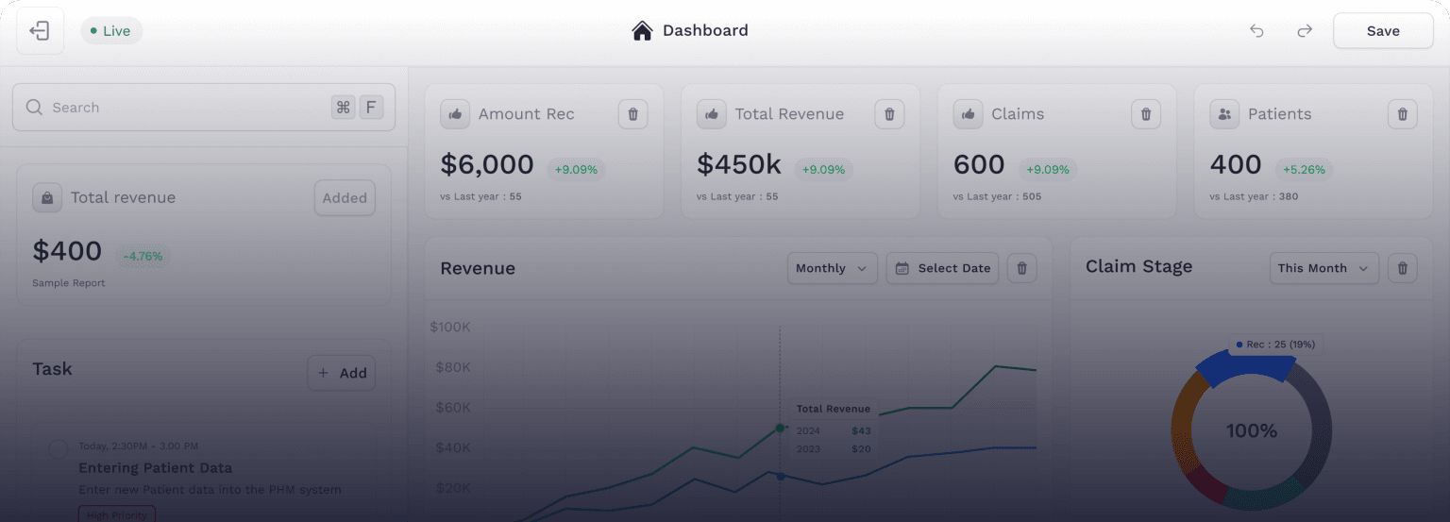This screenshot has width=1450, height=522.
Task: Delete the Patients card
Action: pyautogui.click(x=1402, y=114)
